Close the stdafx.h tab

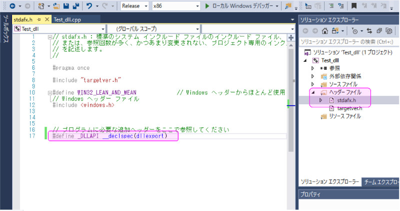tap(47, 19)
